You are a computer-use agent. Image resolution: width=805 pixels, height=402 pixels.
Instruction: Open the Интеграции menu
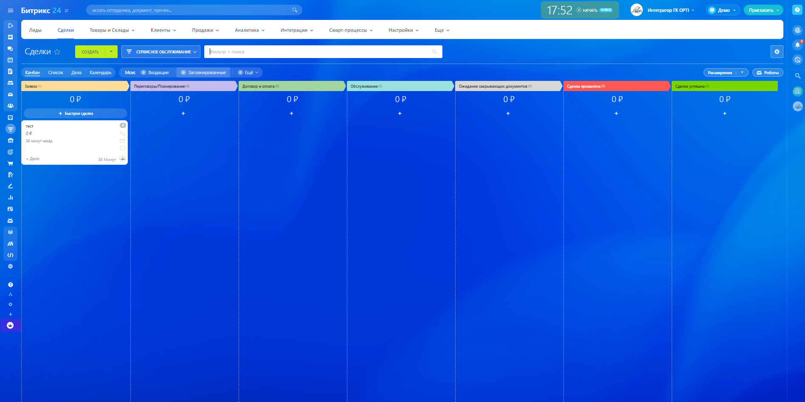(x=297, y=30)
